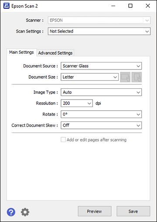The width and height of the screenshot is (157, 222).
Task: Click the Epson Scan 2 title text
Action: click(24, 6)
